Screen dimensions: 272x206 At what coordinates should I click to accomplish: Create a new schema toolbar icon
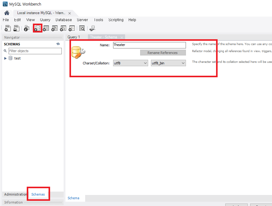37,28
